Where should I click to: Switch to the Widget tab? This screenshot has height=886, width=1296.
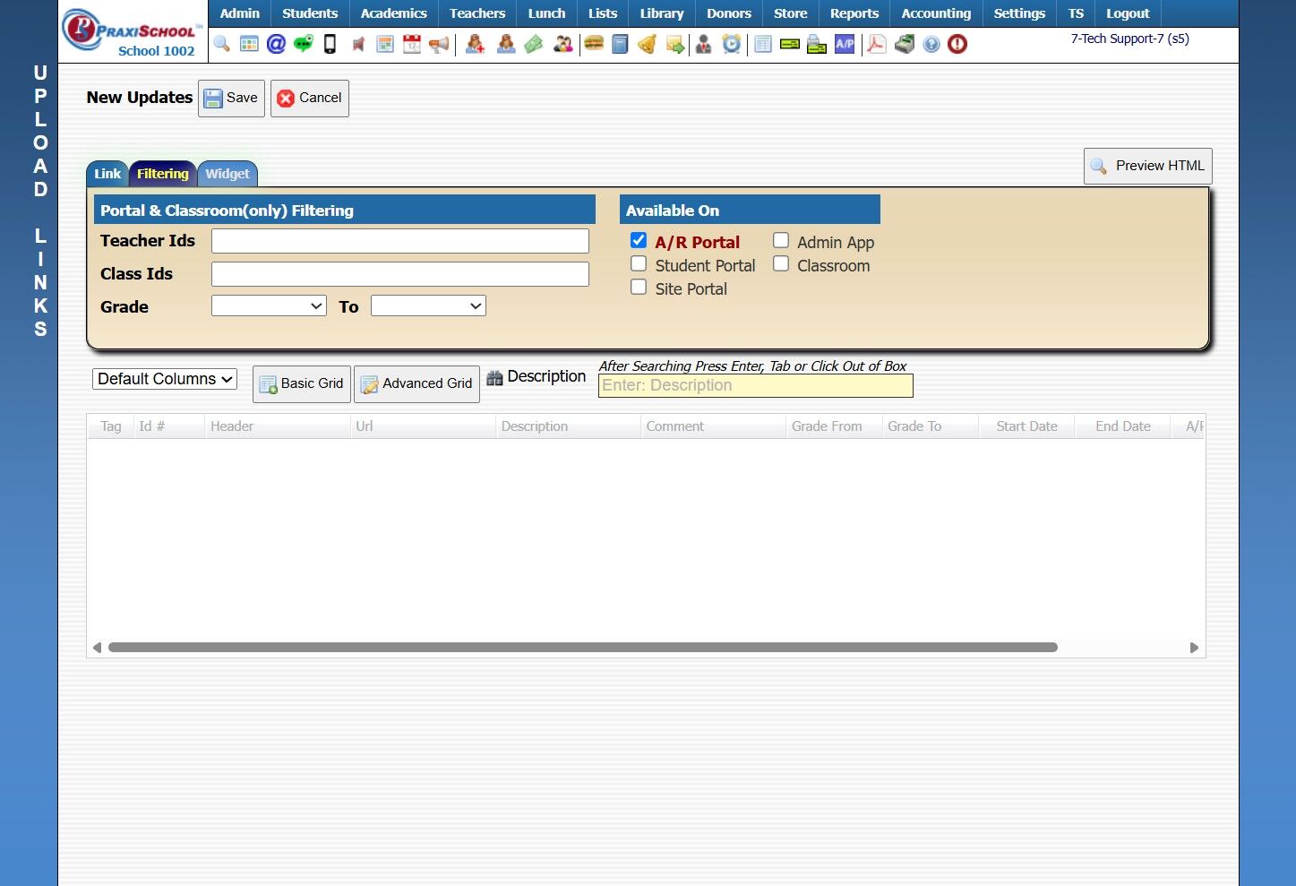click(x=227, y=174)
